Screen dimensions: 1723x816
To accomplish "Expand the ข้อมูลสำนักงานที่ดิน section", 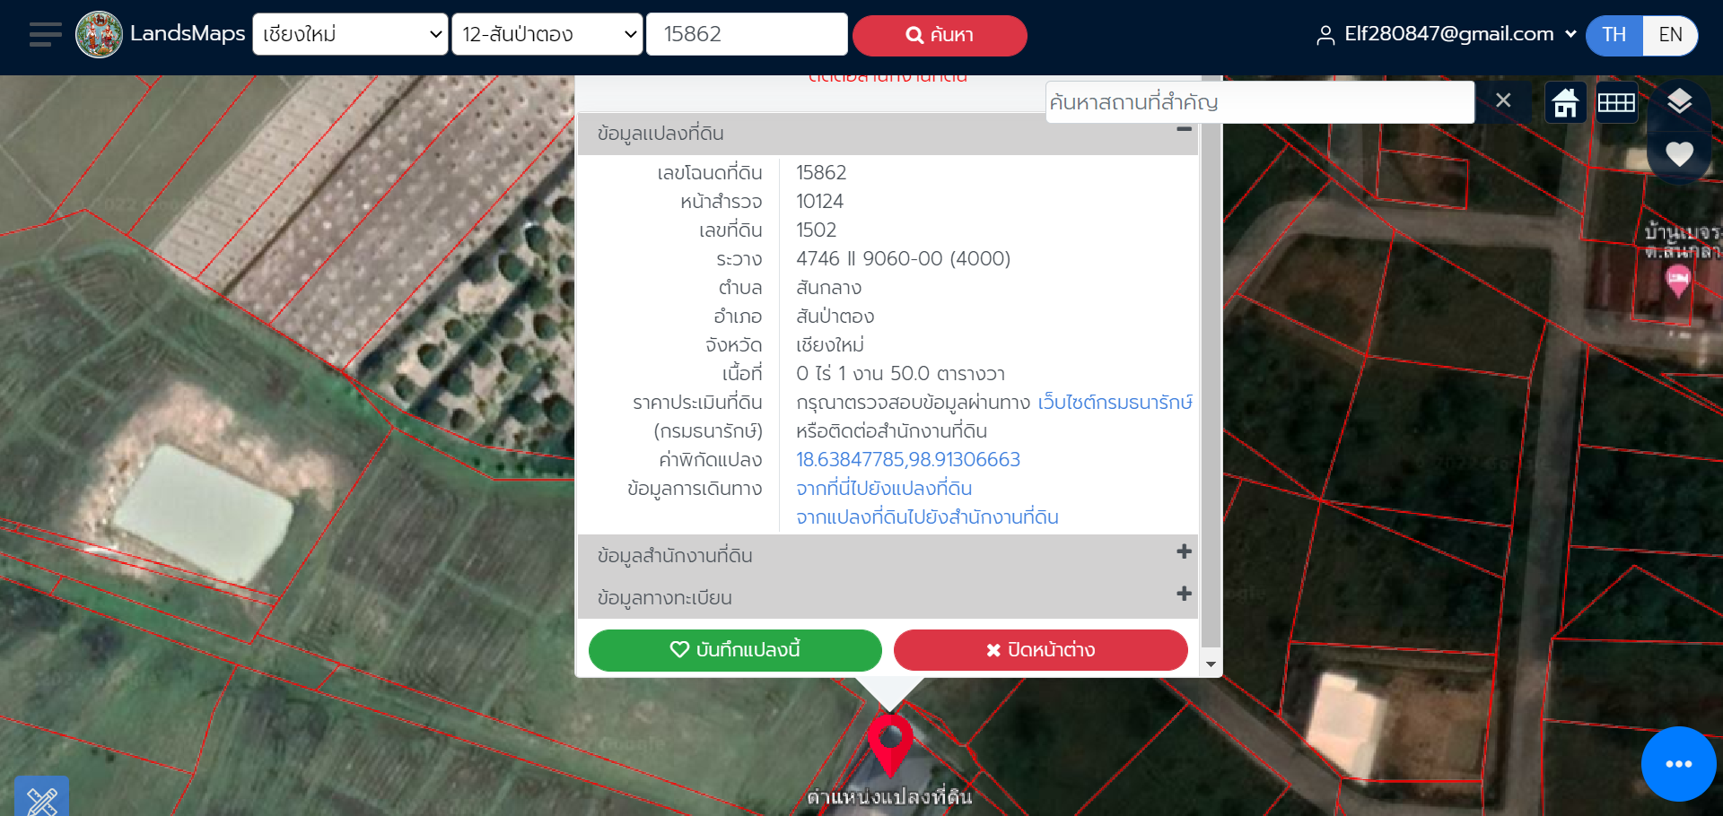I will click(888, 555).
